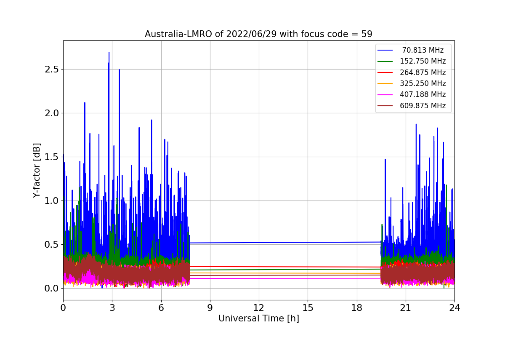Screen dimensions: 505x337
Task: Click the red line swatch in legend
Action: click(x=385, y=72)
